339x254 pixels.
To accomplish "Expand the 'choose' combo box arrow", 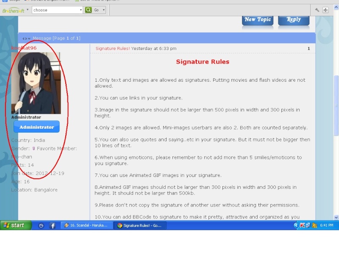I will coord(81,10).
